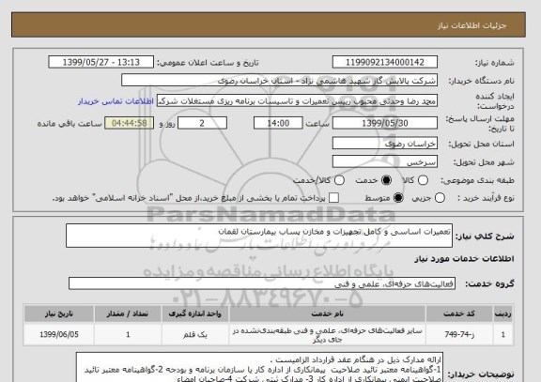Click the buyer notes text area
Image resolution: width=541 pixels, height=382 pixels.
pos(259,367)
